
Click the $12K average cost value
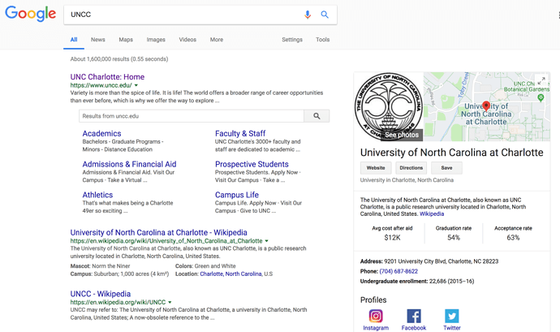click(x=392, y=238)
